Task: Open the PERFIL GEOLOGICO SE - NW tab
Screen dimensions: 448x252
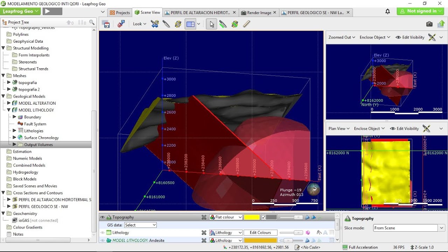Action: point(315,13)
